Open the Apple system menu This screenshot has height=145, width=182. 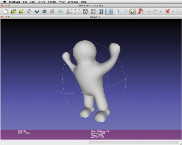pyautogui.click(x=5, y=2)
